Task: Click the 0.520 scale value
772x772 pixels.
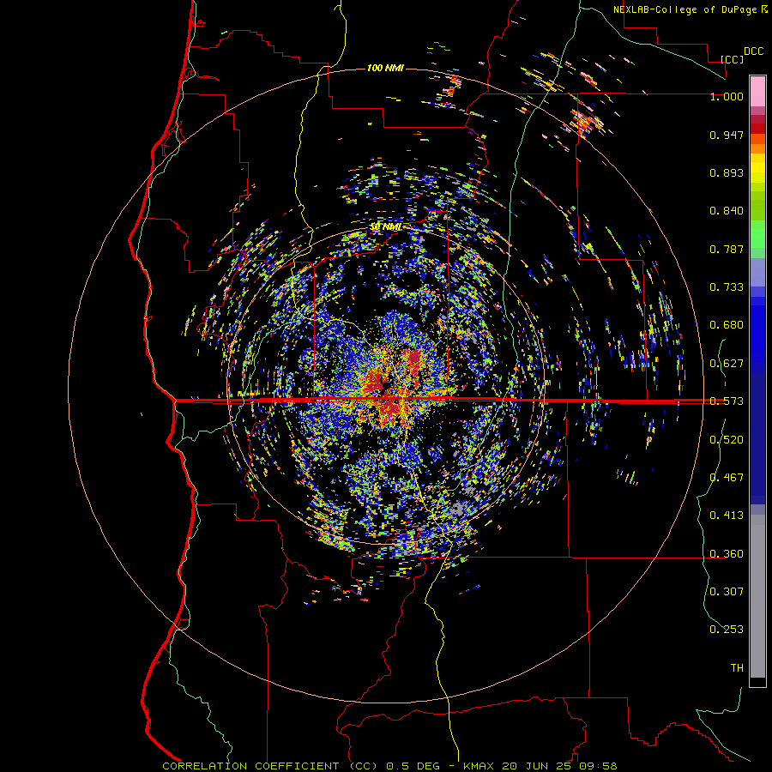Action: coord(727,440)
